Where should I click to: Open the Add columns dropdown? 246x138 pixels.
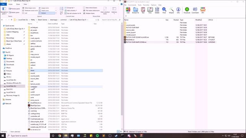pyautogui.click(x=71, y=10)
